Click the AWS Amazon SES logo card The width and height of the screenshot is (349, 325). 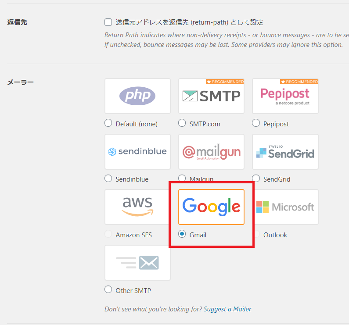(x=137, y=207)
